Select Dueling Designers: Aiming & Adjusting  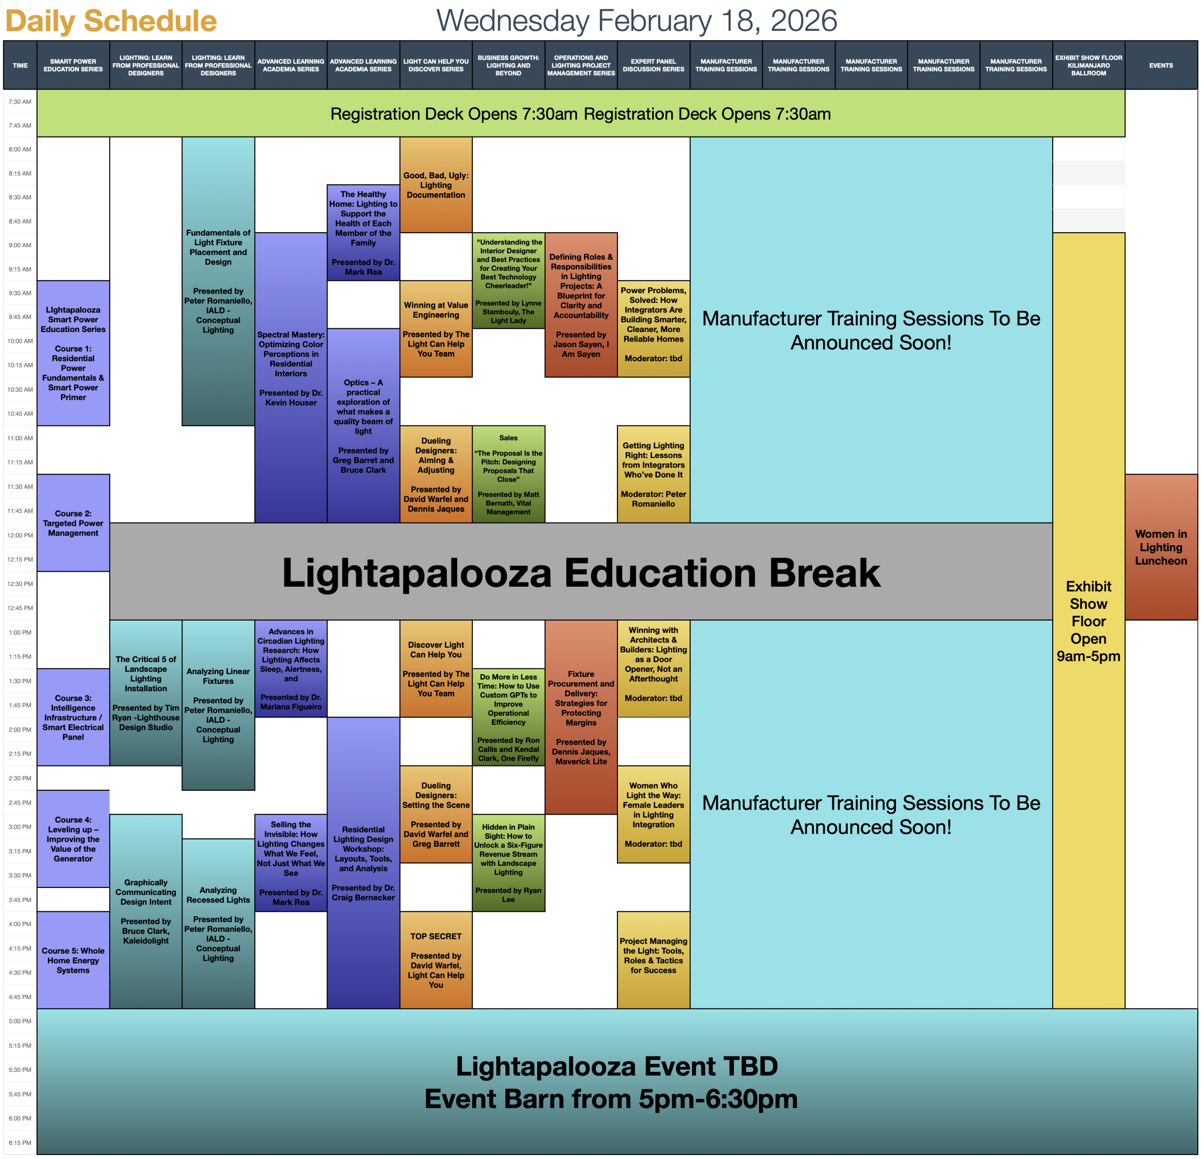(436, 474)
